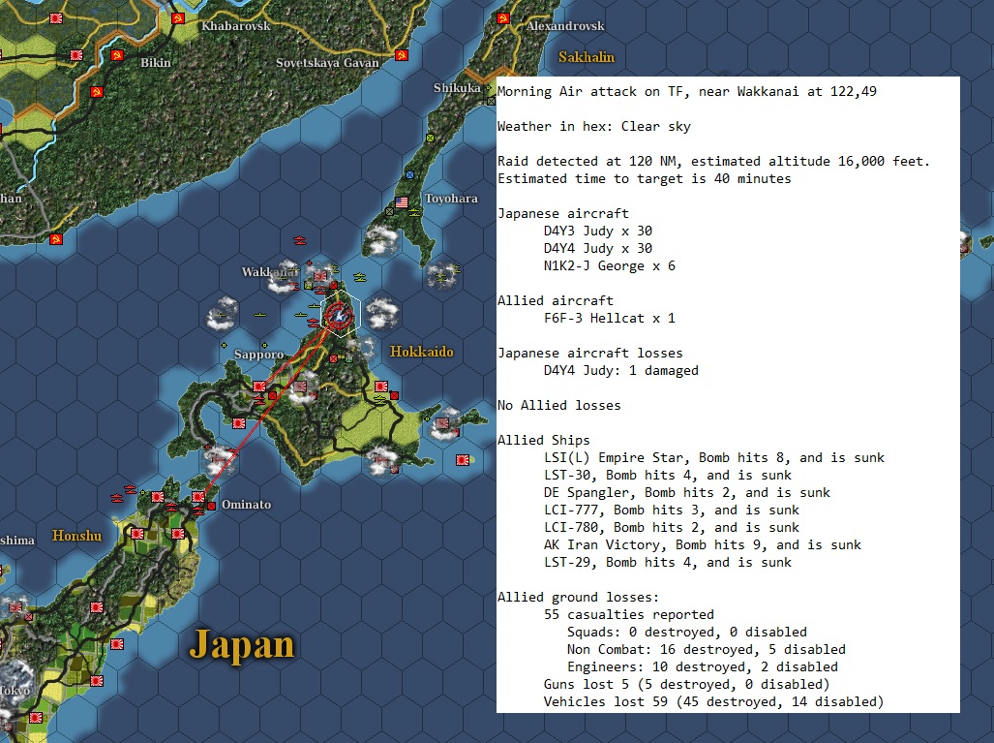Image resolution: width=994 pixels, height=743 pixels.
Task: Click the 'LST-30' bomb hits entry
Action: [668, 476]
